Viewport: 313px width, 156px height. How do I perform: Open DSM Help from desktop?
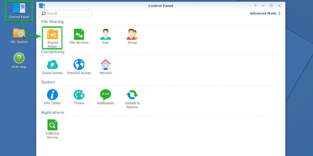[19, 60]
